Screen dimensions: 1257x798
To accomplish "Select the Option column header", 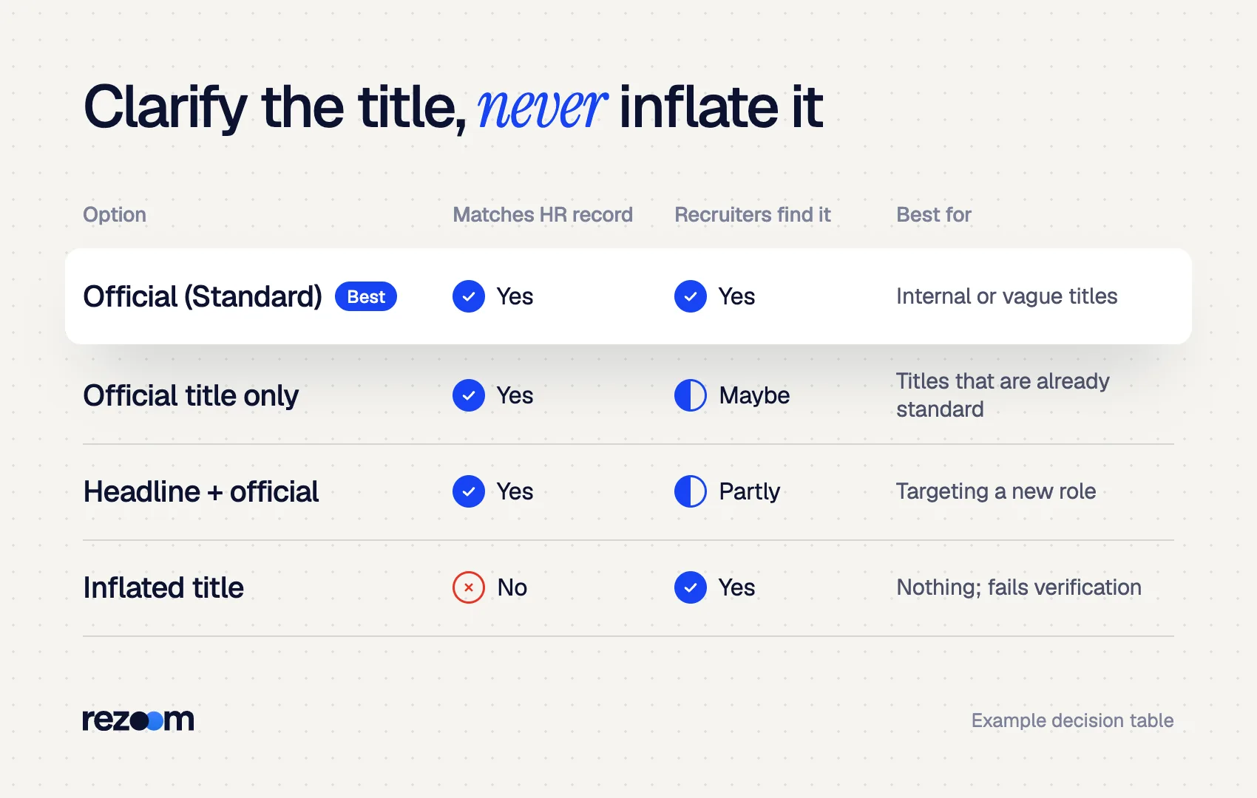I will tap(115, 214).
